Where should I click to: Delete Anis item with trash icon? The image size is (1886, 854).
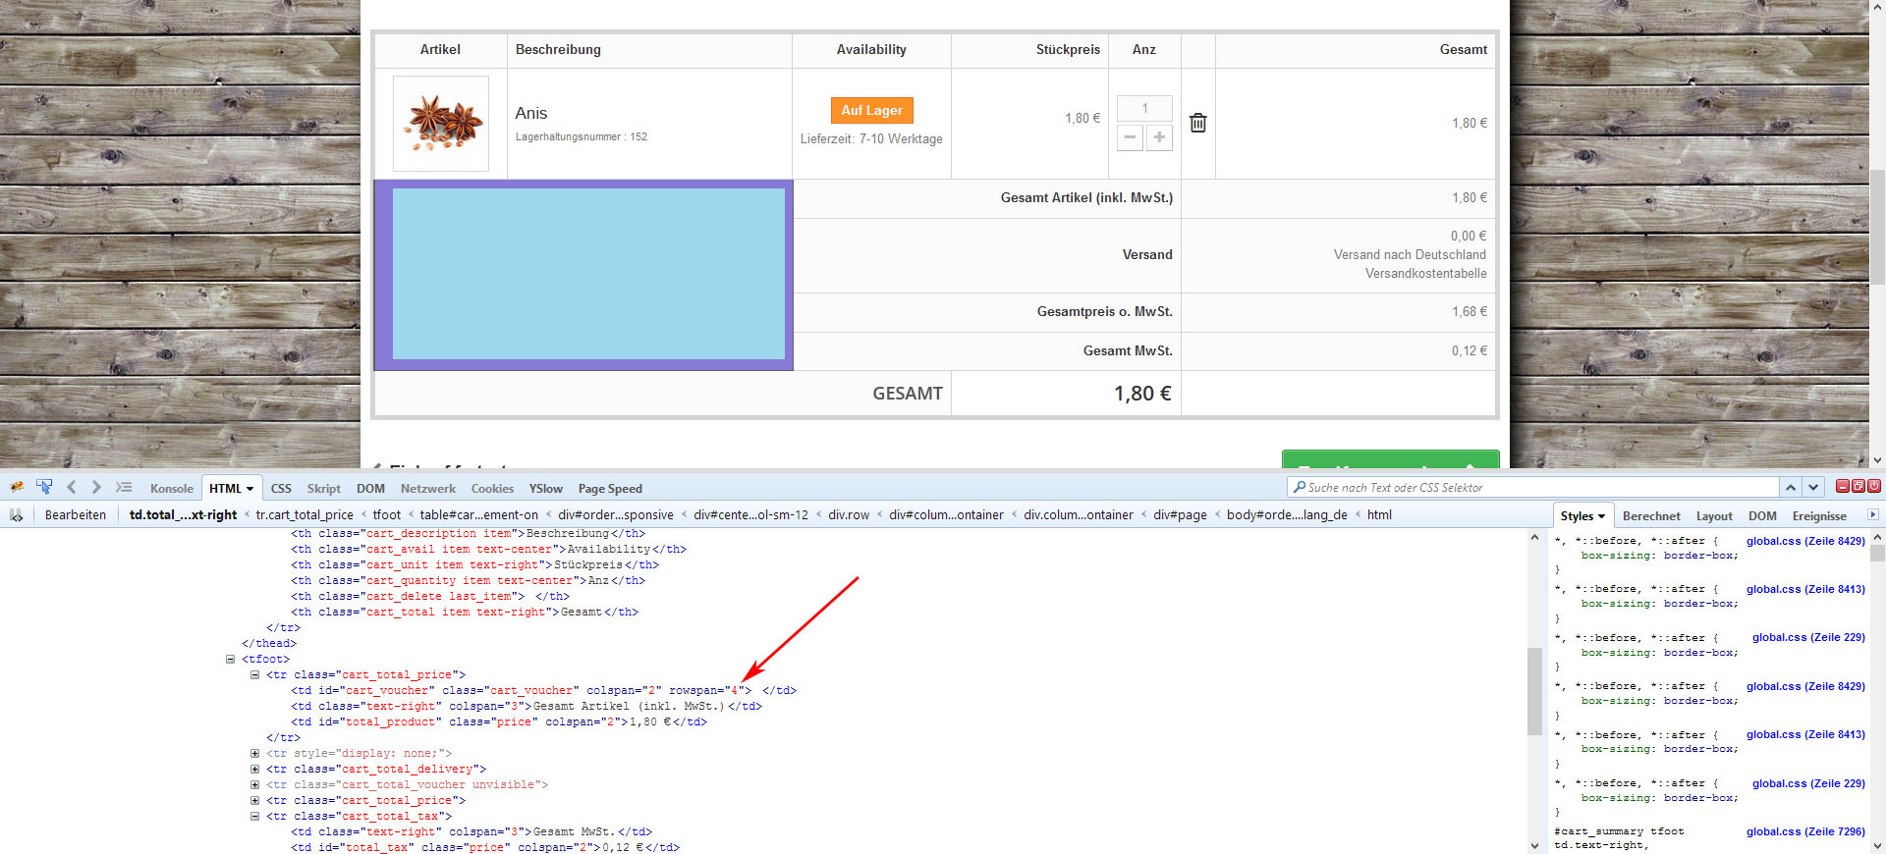point(1197,123)
